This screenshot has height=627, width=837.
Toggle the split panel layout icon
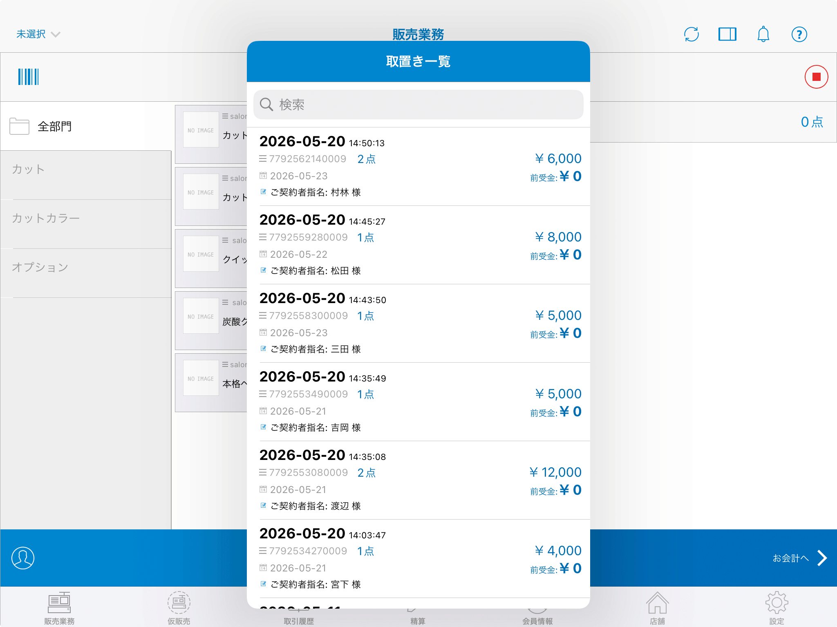pos(727,34)
